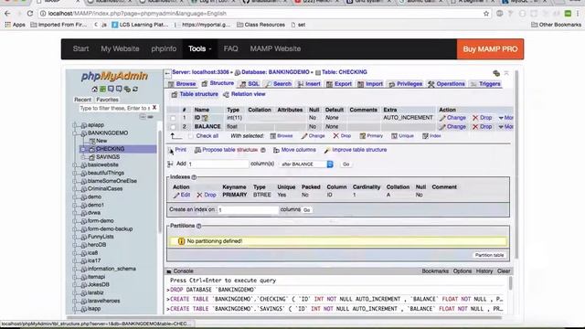
Task: Tick the checkbox for the ID column row
Action: tap(173, 118)
